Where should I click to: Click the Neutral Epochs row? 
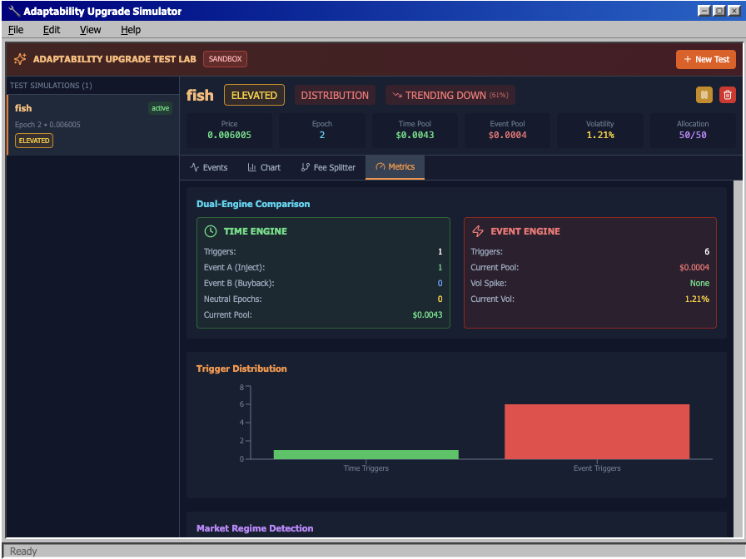point(323,299)
